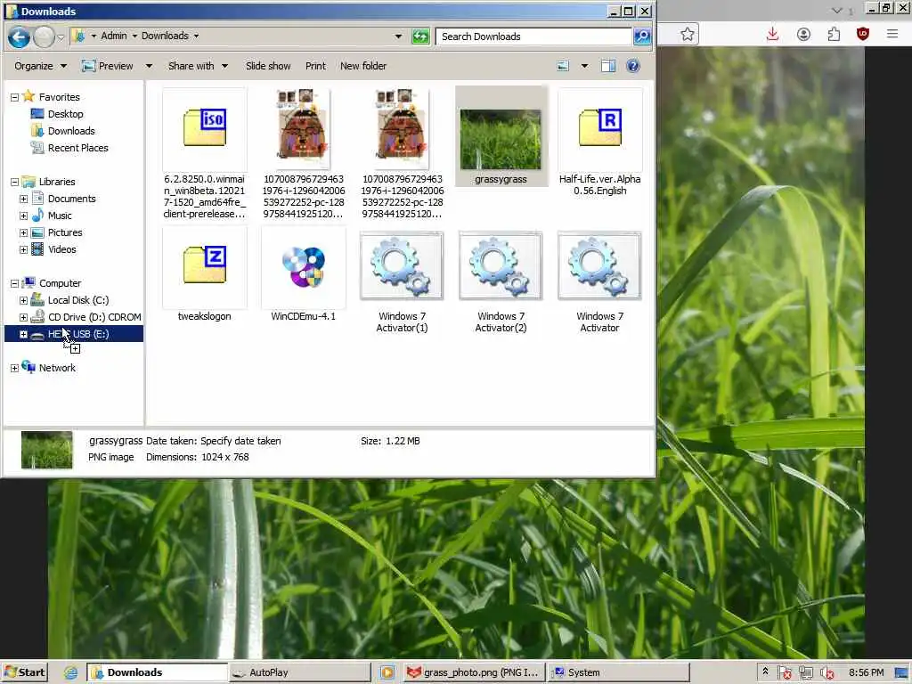912x684 pixels.
Task: Select the Windows 7 Activator(2) icon
Action: click(x=501, y=265)
